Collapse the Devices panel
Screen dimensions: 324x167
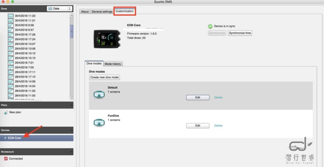coord(72,130)
